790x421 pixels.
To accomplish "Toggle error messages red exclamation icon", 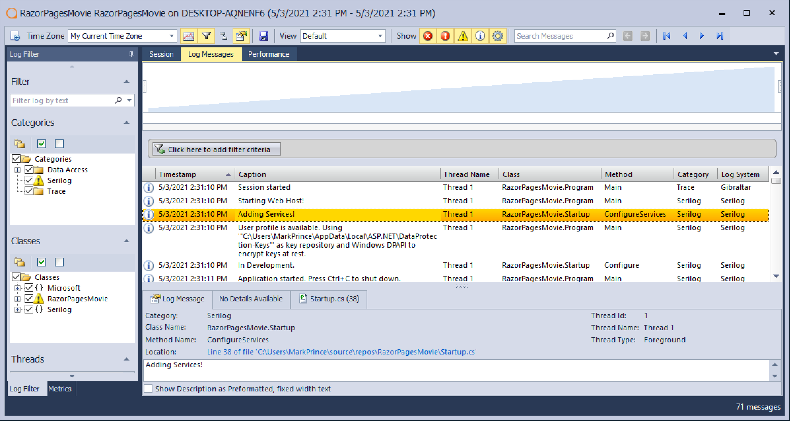I will click(x=445, y=36).
